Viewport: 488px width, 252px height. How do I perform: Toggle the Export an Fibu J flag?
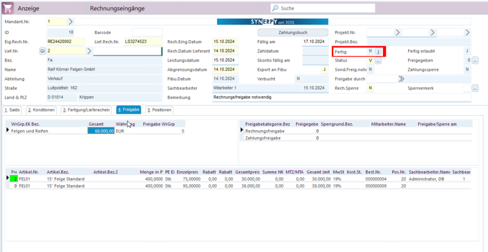pyautogui.click(x=324, y=69)
